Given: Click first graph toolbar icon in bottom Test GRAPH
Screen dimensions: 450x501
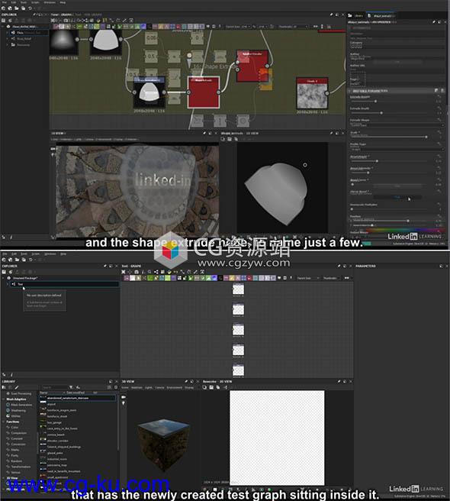Looking at the screenshot, I should click(x=124, y=272).
